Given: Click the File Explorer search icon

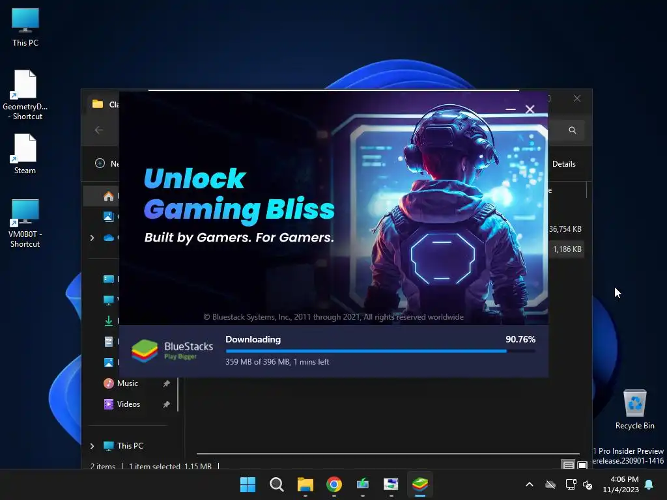Looking at the screenshot, I should 573,130.
